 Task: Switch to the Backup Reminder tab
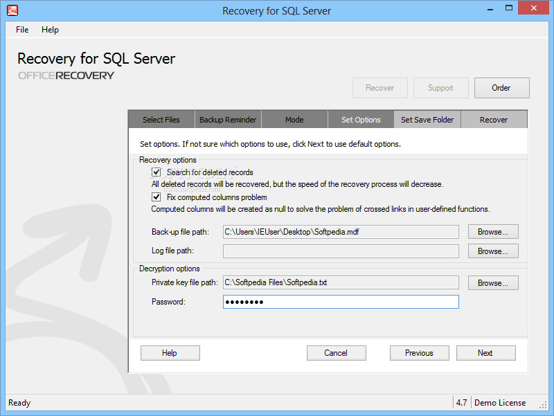click(x=228, y=120)
